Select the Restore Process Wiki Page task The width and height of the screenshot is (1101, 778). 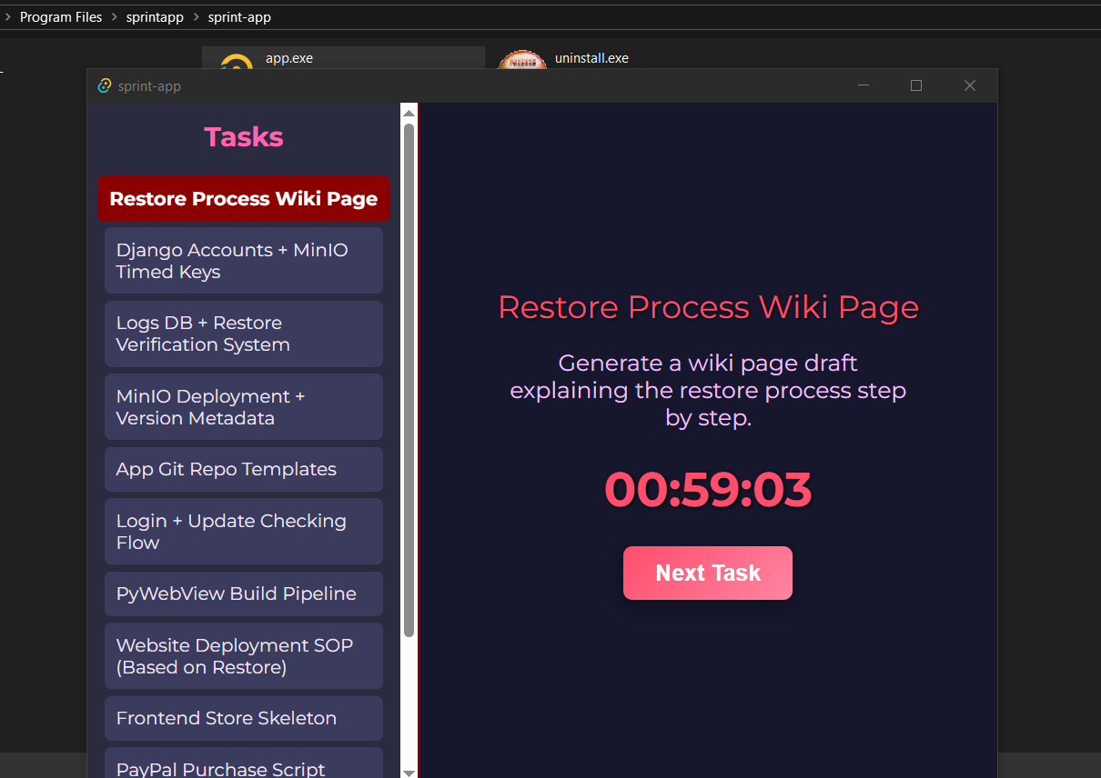pos(244,199)
